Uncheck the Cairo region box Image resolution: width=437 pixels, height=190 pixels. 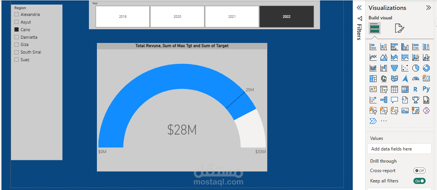click(16, 30)
